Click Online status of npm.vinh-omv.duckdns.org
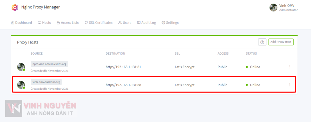 [x=253, y=67]
